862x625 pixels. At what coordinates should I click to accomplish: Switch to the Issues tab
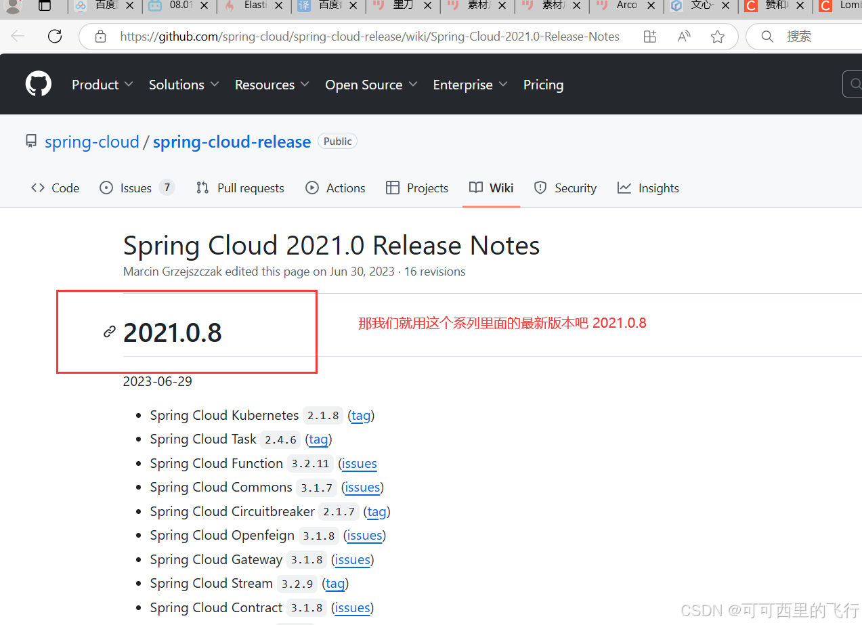pos(137,188)
